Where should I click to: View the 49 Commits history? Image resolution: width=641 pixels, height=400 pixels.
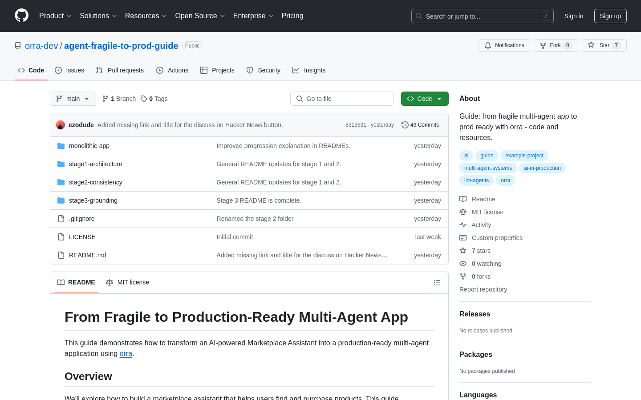(420, 125)
